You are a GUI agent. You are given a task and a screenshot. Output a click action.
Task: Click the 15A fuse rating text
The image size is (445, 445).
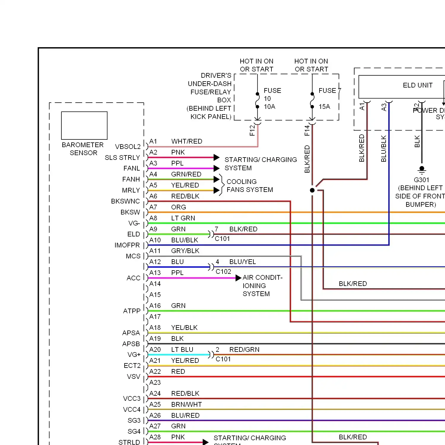(x=324, y=107)
